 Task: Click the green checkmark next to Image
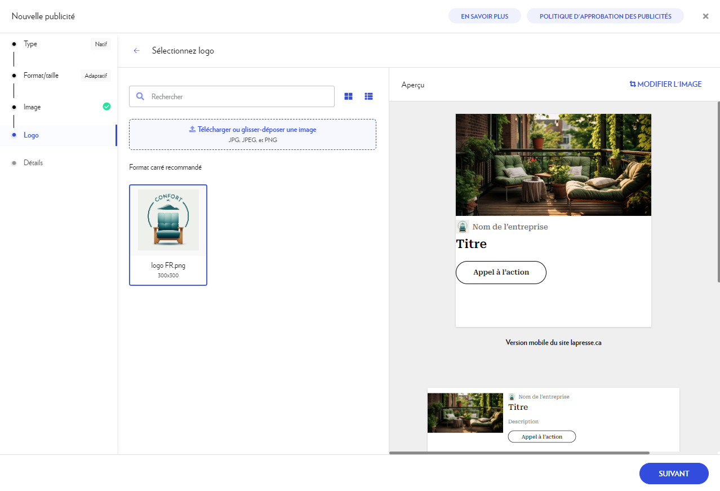tap(106, 107)
